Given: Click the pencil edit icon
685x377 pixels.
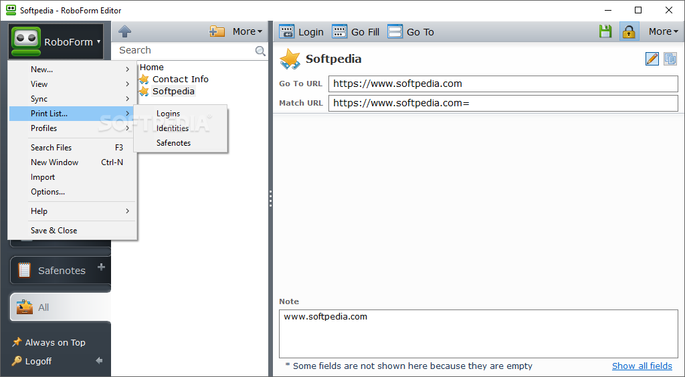Looking at the screenshot, I should [x=652, y=58].
